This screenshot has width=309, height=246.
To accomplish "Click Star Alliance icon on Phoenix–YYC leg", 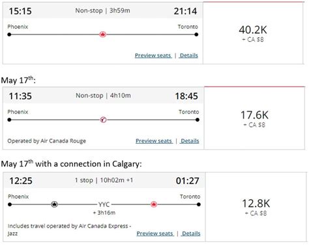I will tap(54, 204).
